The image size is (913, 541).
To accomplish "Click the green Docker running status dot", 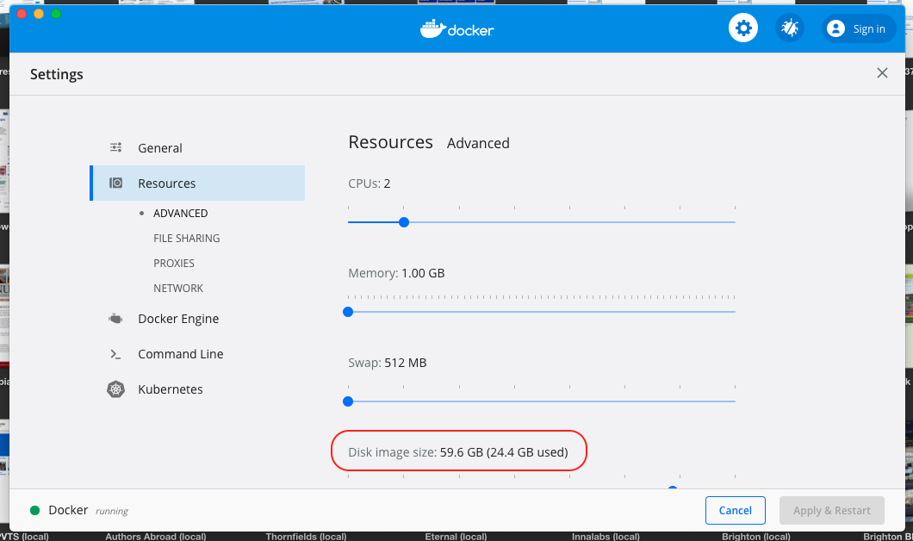I will (x=35, y=510).
